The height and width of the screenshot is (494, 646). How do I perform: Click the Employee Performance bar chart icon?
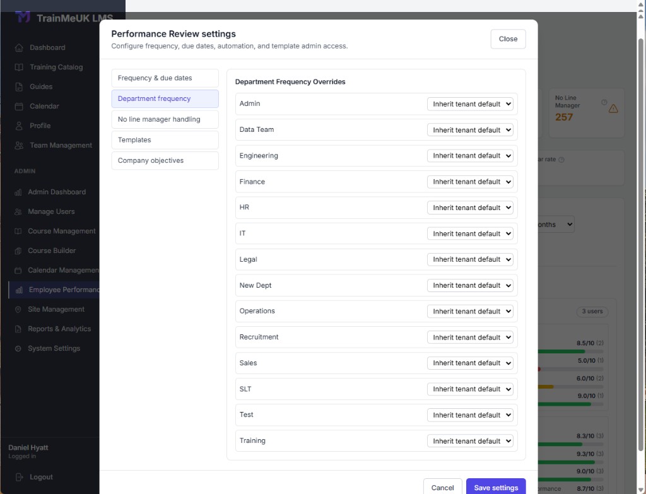[19, 290]
